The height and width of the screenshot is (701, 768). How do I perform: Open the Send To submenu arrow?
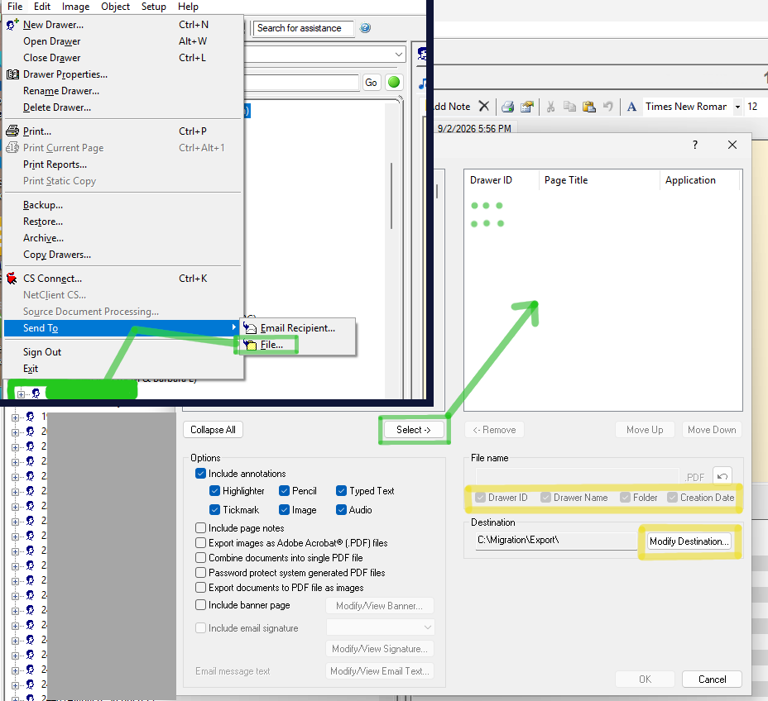234,327
